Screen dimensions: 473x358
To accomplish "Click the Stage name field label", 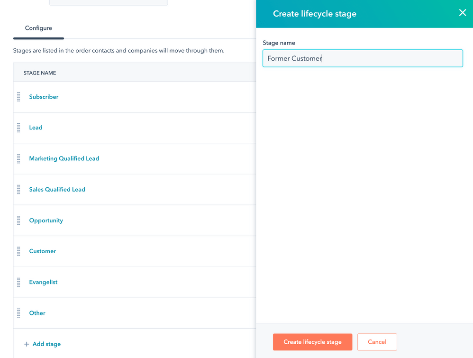I will [x=279, y=43].
